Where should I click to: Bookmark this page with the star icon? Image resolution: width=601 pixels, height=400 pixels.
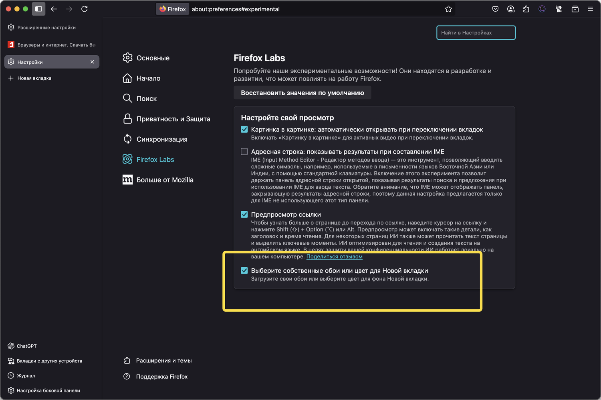click(448, 9)
